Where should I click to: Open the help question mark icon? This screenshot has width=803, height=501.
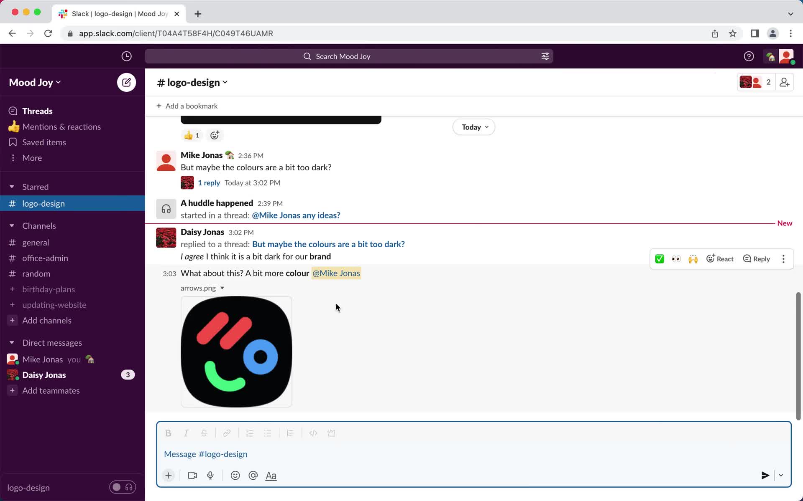tap(749, 56)
